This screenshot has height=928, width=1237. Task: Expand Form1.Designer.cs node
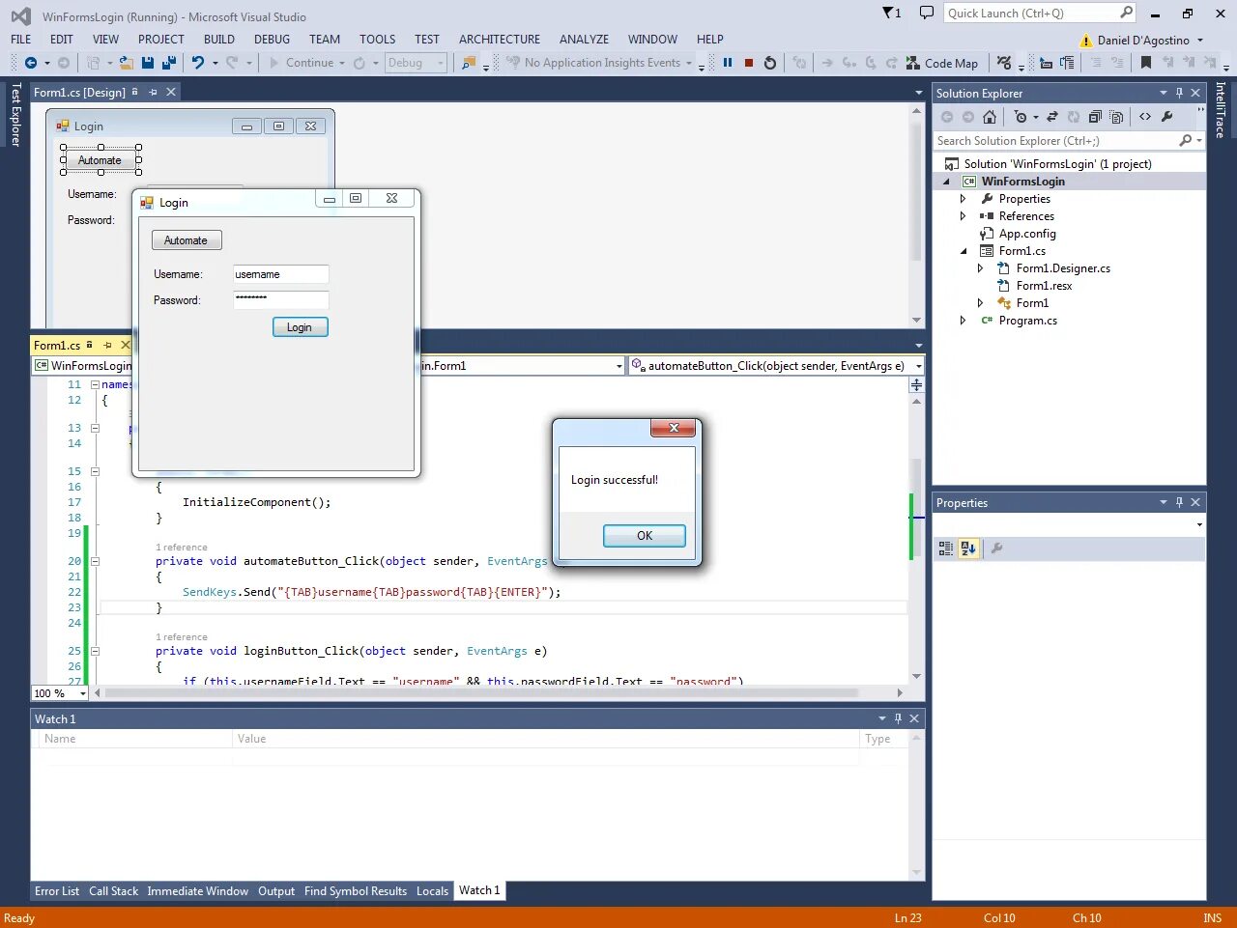click(980, 268)
